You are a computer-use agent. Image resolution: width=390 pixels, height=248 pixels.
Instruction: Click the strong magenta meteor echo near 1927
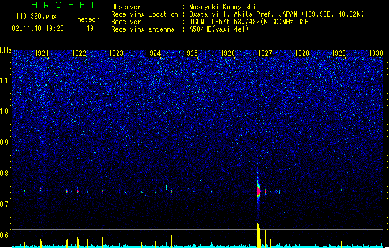click(259, 191)
